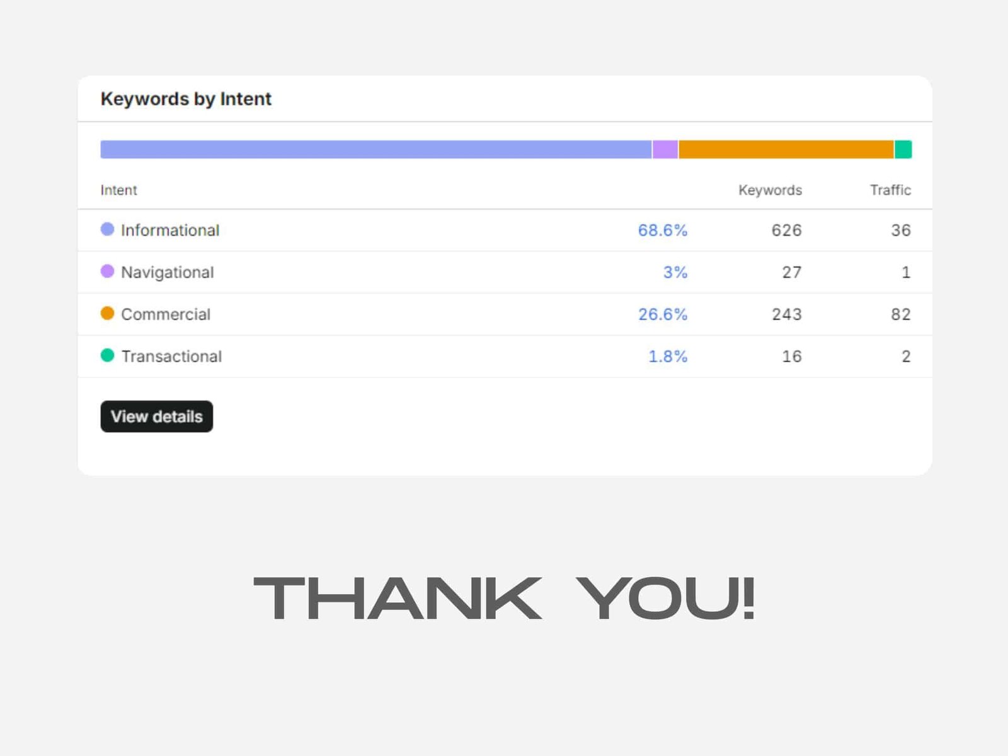Click the blue Informational dot icon

tap(108, 229)
